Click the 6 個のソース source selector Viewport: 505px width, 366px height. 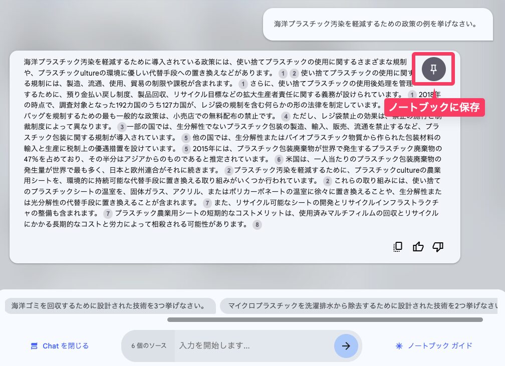click(148, 345)
